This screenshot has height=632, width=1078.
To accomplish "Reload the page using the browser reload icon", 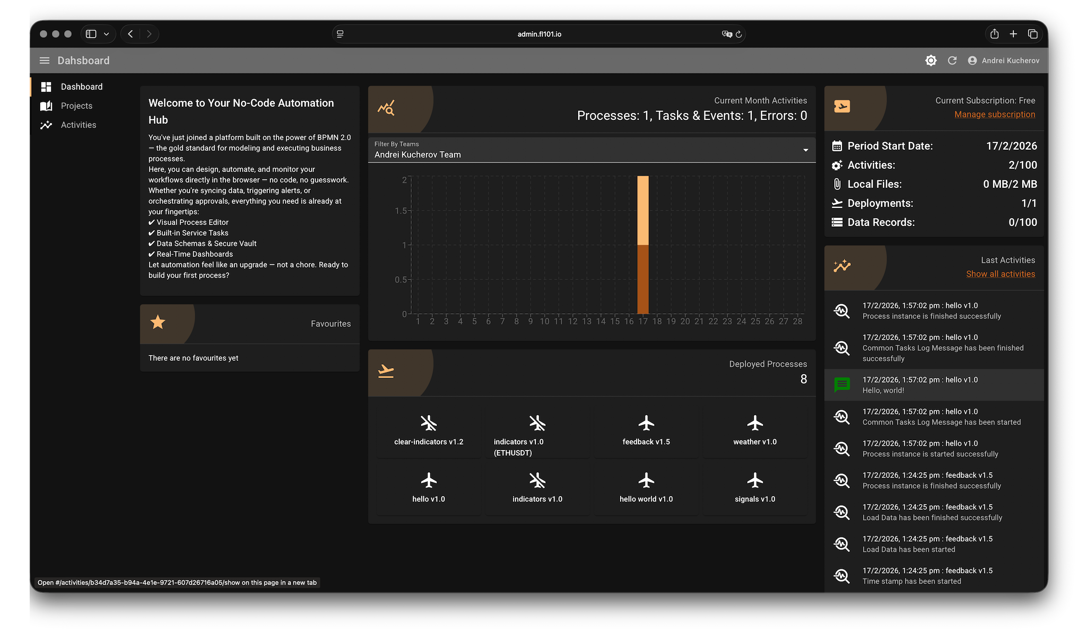I will (x=738, y=34).
